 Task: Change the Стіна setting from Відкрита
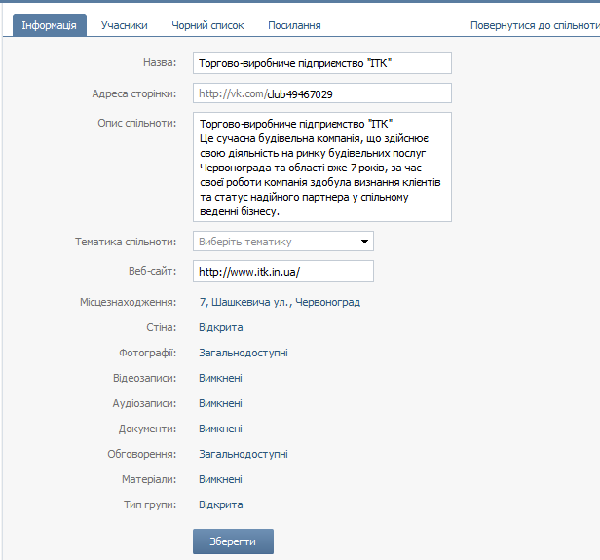[221, 327]
